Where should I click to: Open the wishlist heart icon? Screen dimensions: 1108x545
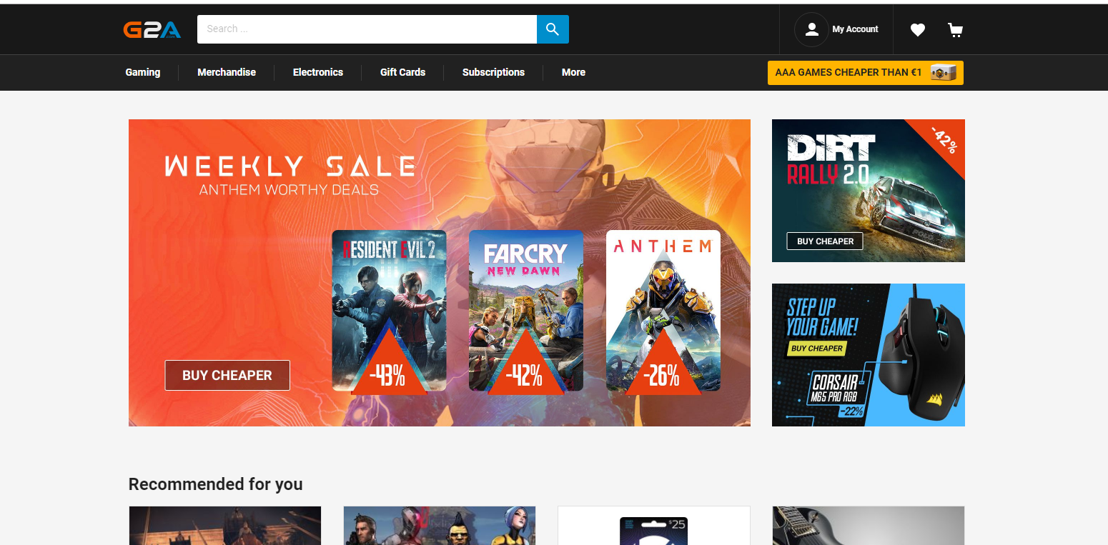918,29
